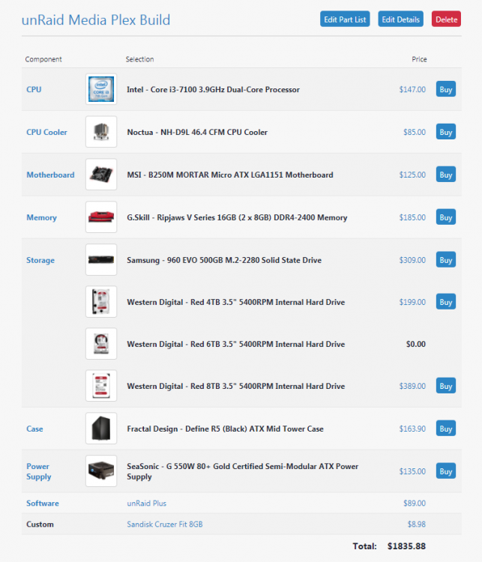
Task: Click the Edit Details button
Action: 400,19
